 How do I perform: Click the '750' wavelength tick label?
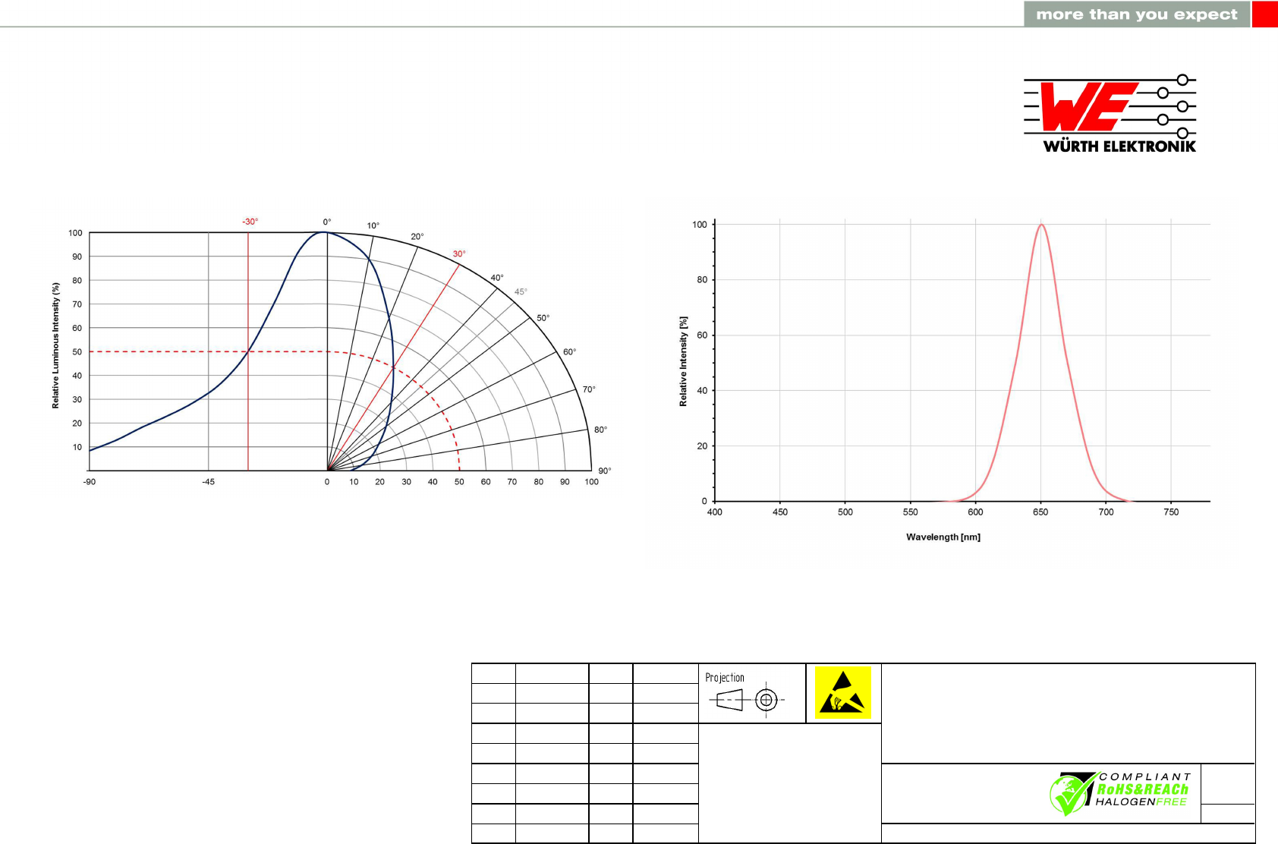pyautogui.click(x=1171, y=512)
